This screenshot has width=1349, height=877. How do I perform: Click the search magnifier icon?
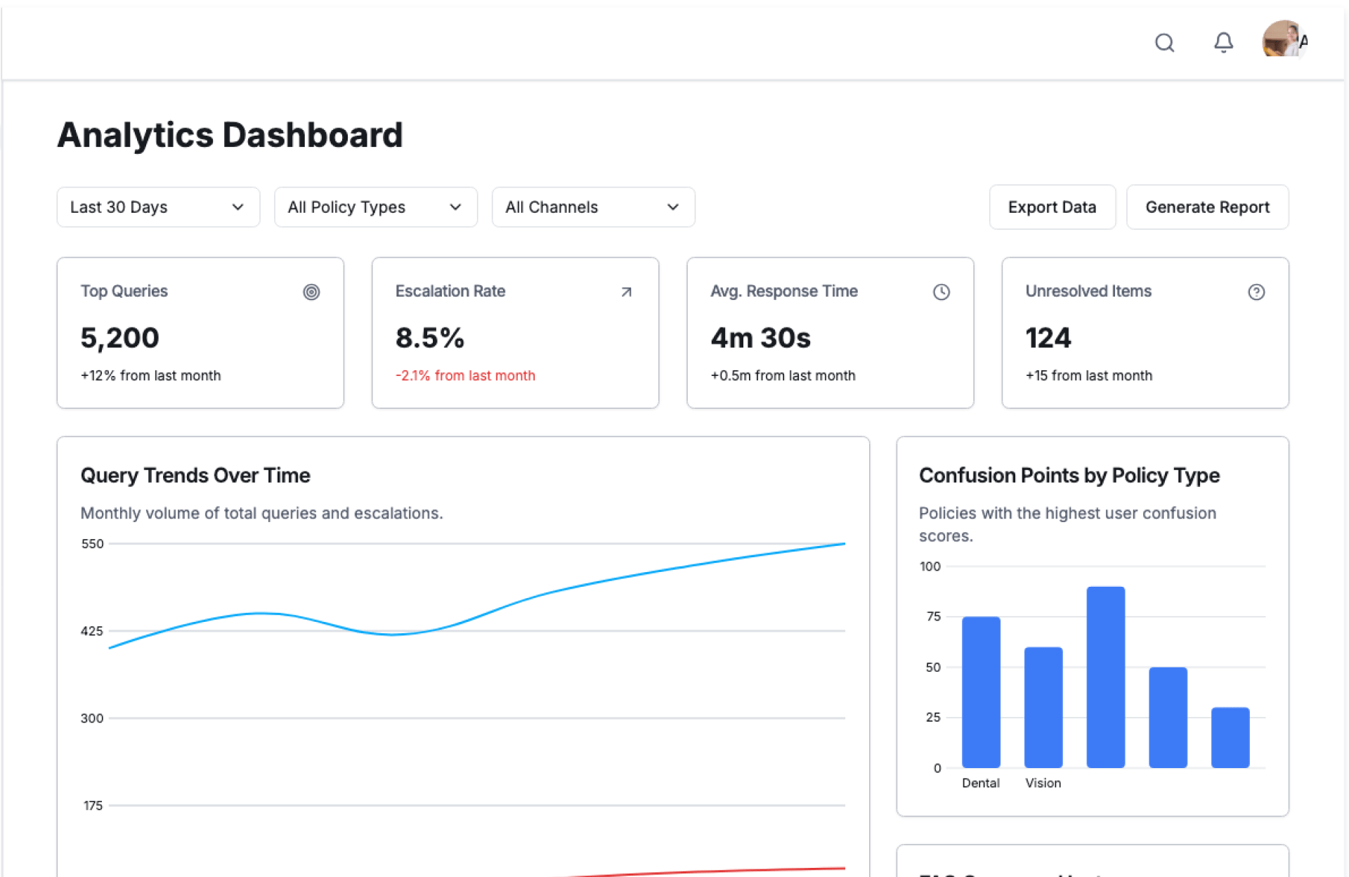(x=1164, y=43)
